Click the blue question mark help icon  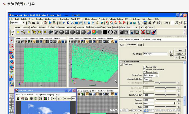click(93, 23)
